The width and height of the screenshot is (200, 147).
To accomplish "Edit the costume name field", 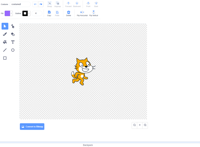I will (20, 4).
